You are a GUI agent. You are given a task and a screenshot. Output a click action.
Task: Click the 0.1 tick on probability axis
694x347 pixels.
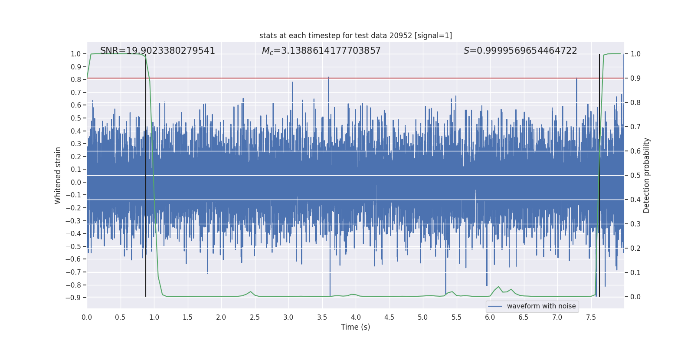click(635, 272)
